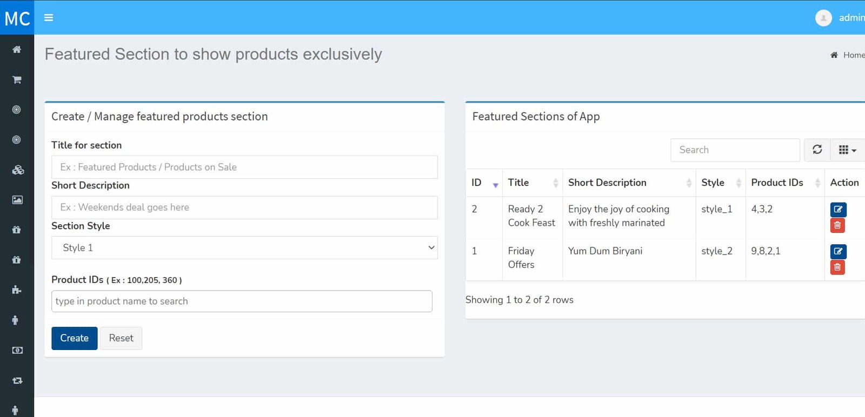The width and height of the screenshot is (865, 417).
Task: Click the Create button
Action: click(x=74, y=338)
